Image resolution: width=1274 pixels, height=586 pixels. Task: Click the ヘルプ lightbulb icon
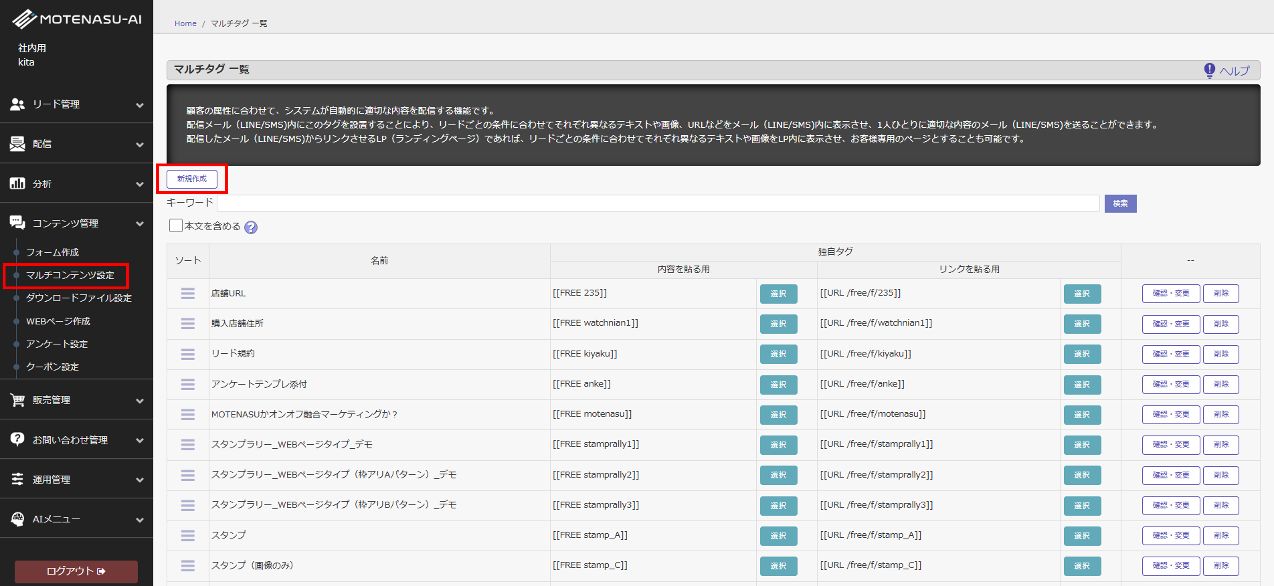[1209, 71]
